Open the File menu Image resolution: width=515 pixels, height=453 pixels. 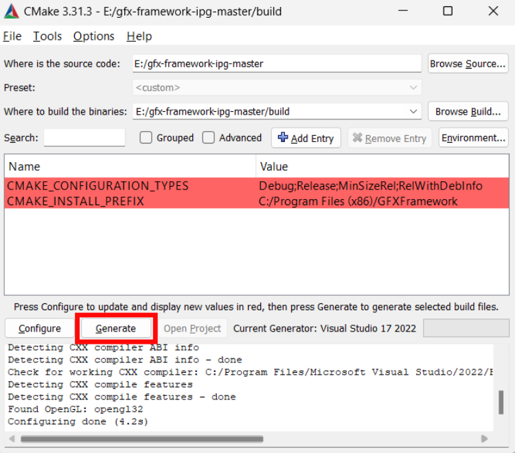click(x=12, y=36)
